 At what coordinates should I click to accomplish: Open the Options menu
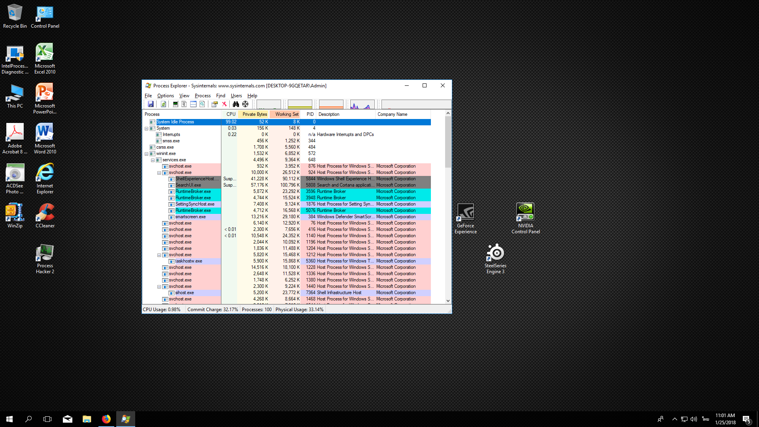point(165,96)
